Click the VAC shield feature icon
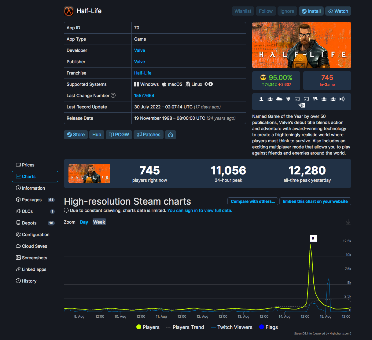Viewport: 372px width, 340px height. pyautogui.click(x=288, y=99)
